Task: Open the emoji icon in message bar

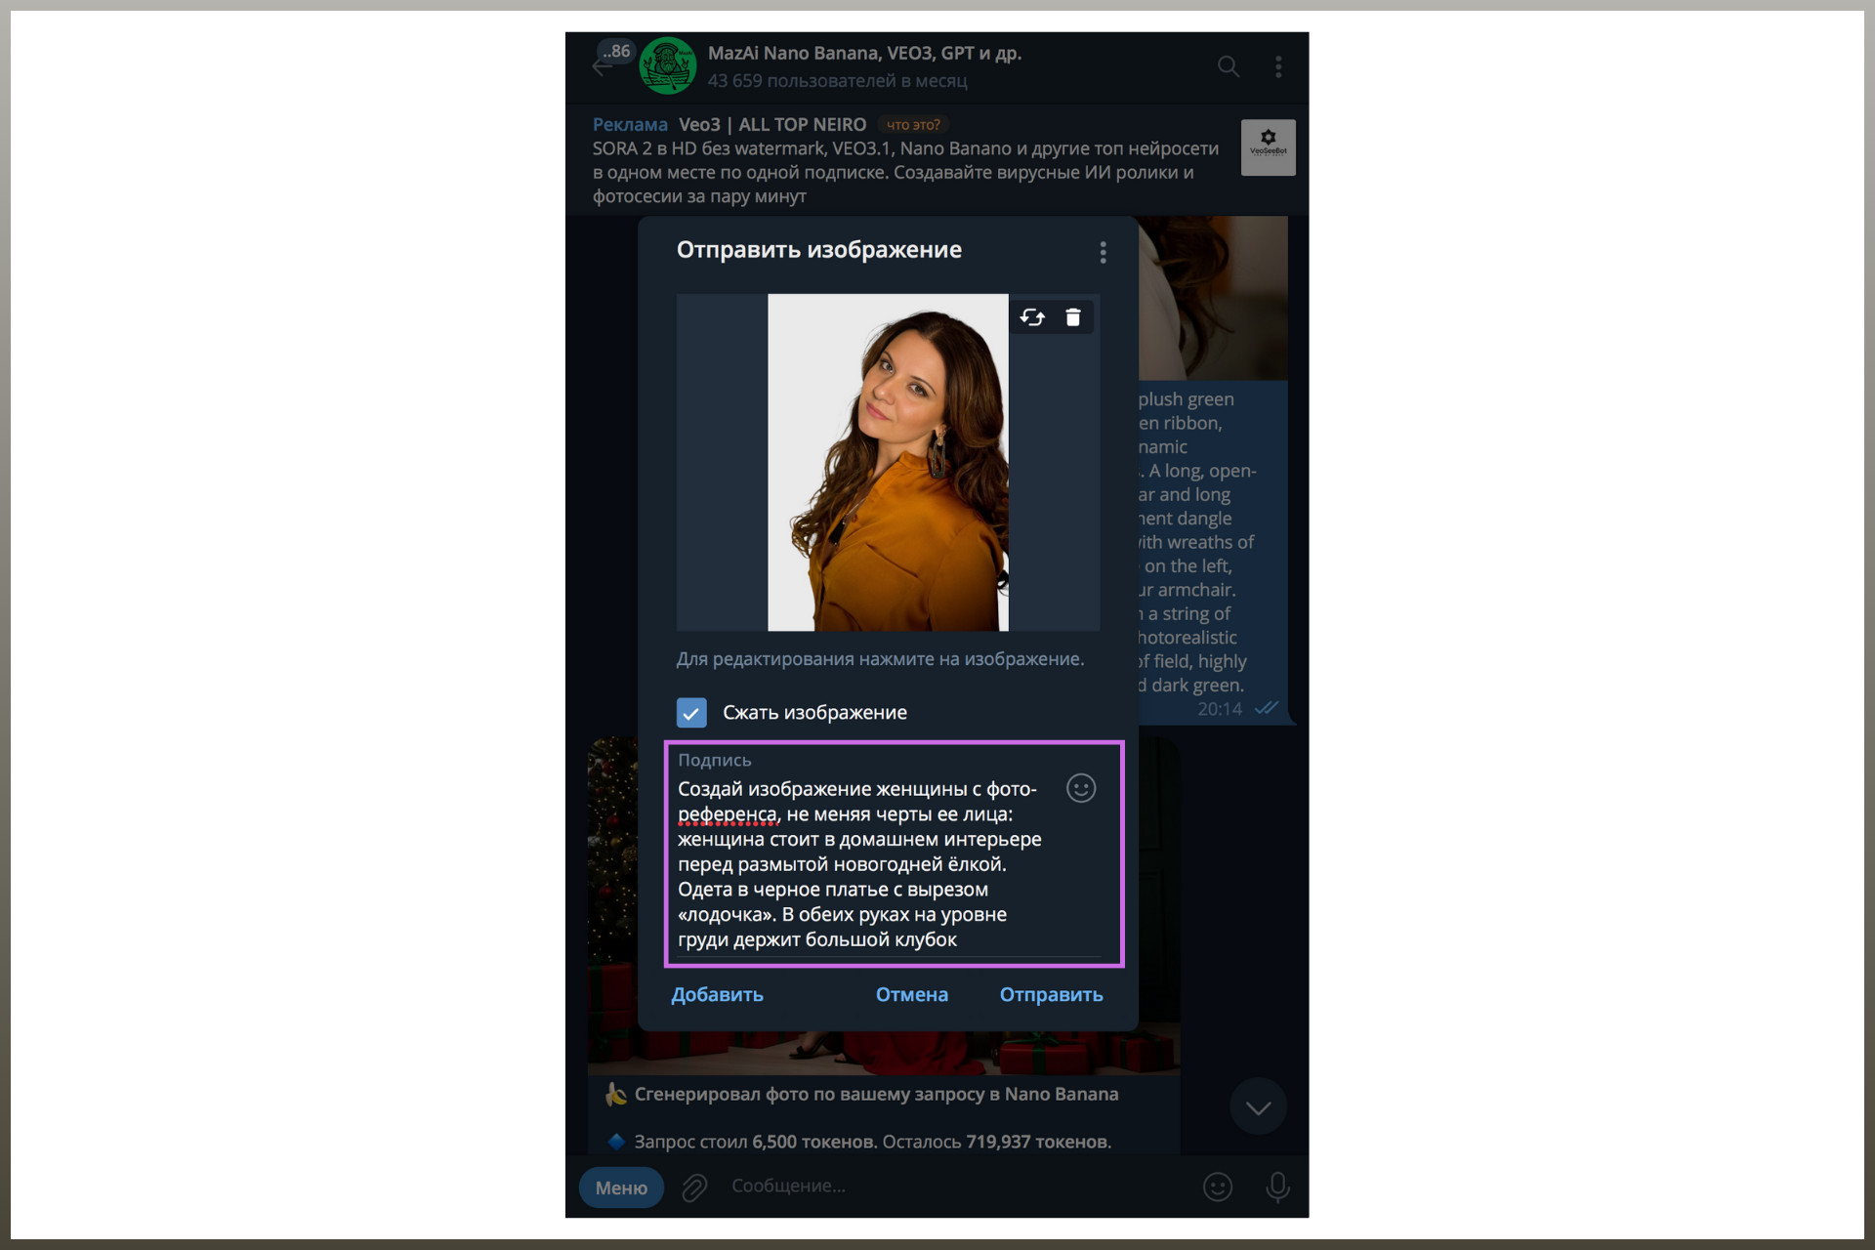Action: point(1217,1187)
